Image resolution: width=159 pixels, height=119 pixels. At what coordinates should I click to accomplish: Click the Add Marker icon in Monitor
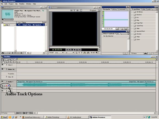click(77, 53)
